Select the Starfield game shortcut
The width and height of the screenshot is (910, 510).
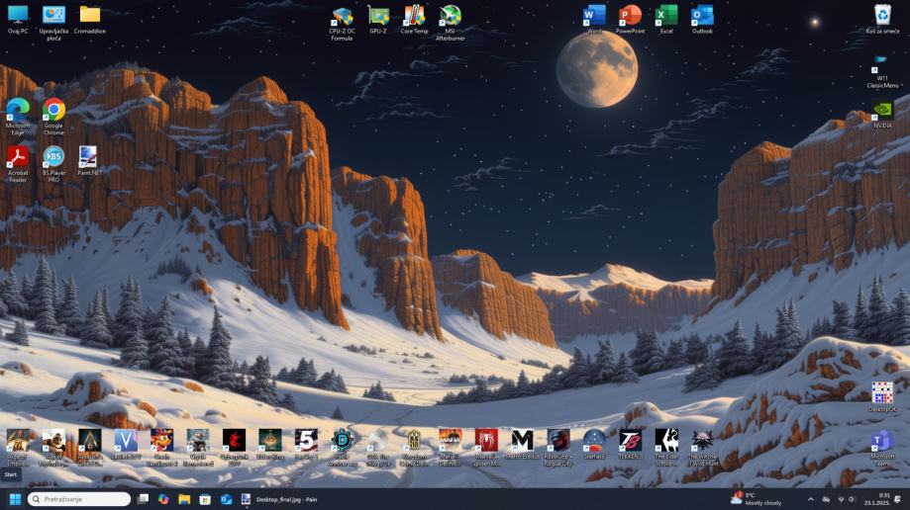(x=594, y=444)
